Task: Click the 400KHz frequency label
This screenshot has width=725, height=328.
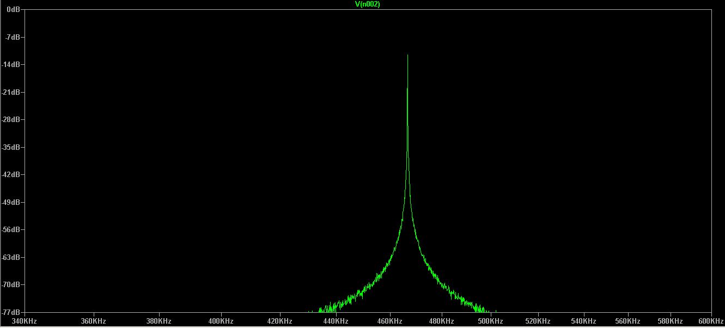Action: tap(221, 321)
